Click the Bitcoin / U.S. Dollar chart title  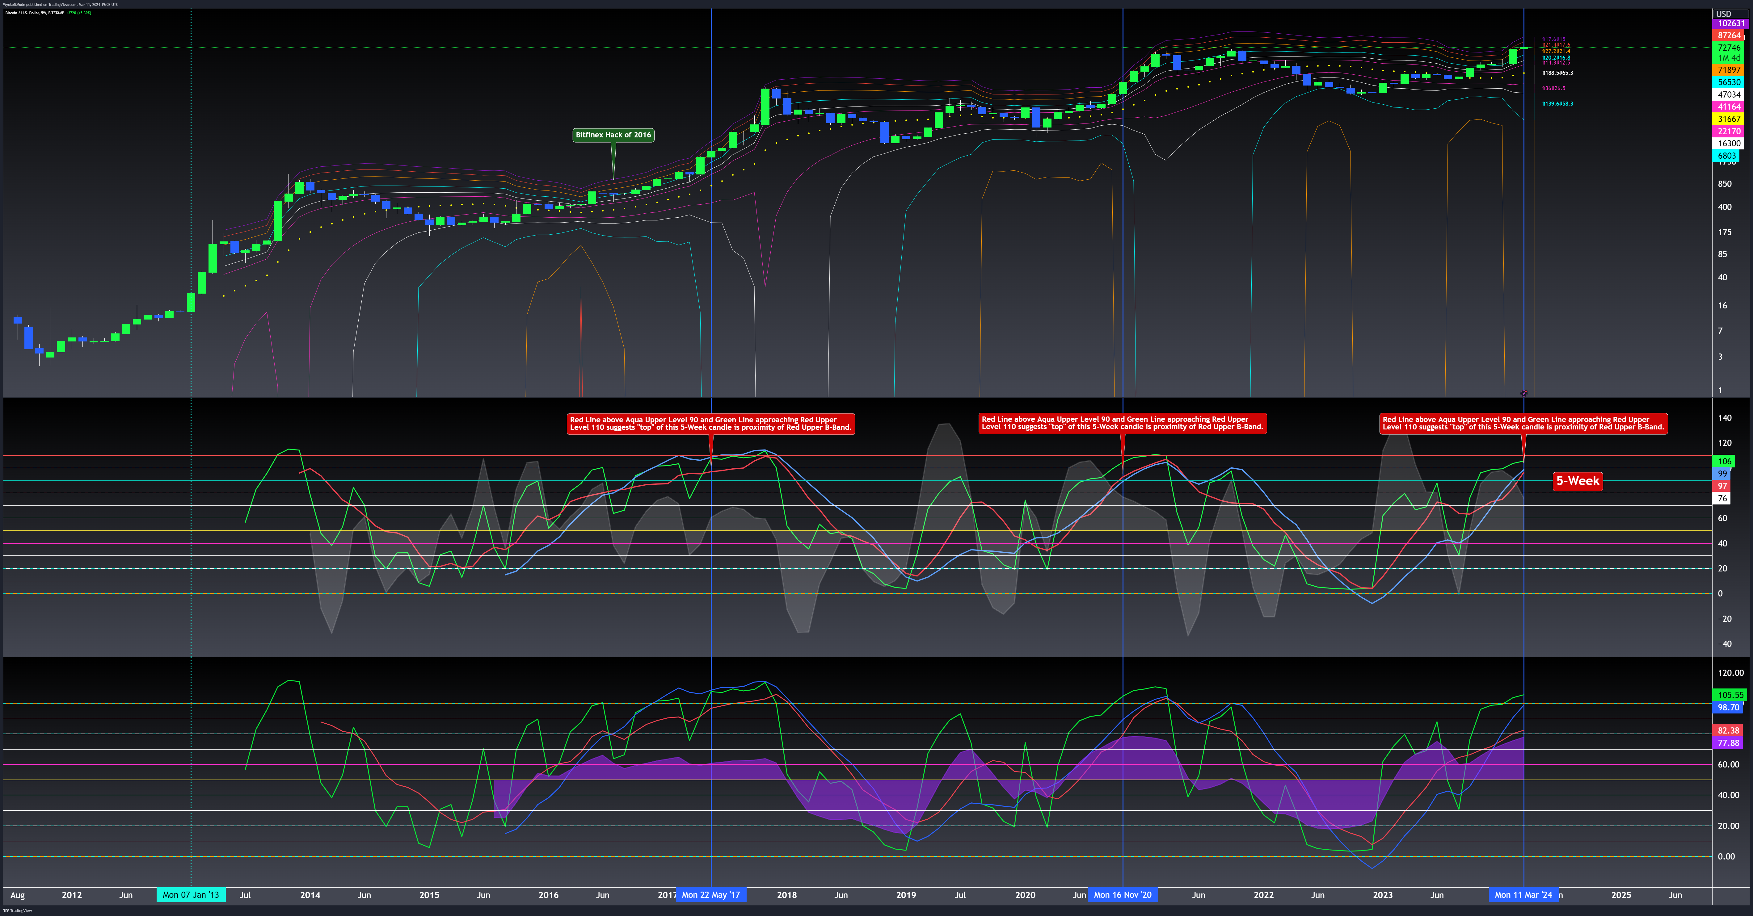(35, 13)
